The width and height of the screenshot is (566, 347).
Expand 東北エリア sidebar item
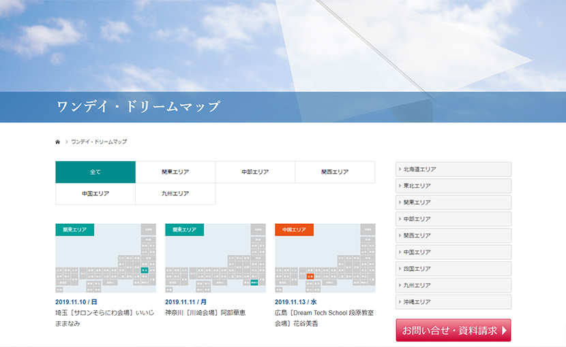coord(453,186)
